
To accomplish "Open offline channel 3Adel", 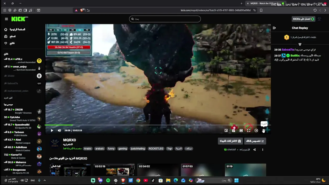I will 23,76.
